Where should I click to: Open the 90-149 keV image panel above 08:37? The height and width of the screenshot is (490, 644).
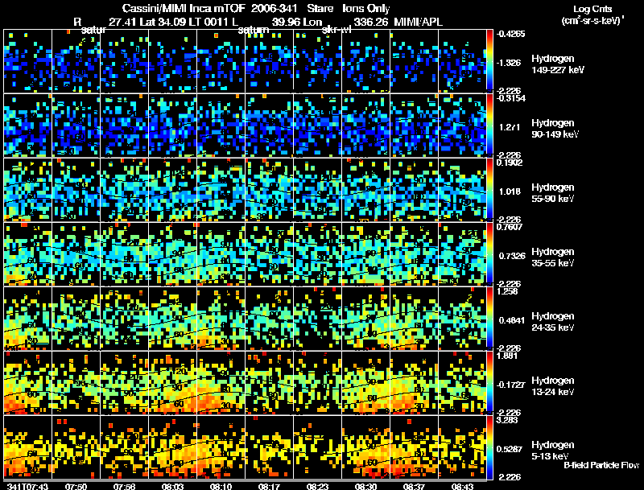tap(414, 126)
